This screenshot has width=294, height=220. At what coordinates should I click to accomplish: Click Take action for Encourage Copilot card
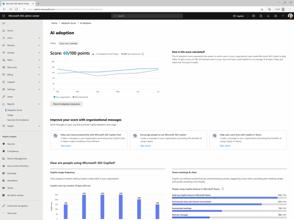click(x=146, y=146)
